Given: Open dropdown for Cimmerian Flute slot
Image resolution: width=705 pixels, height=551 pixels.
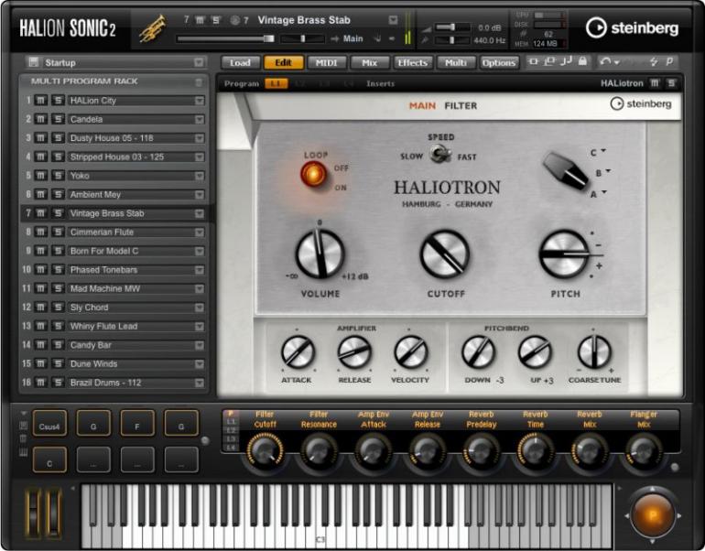Looking at the screenshot, I should click(x=200, y=232).
